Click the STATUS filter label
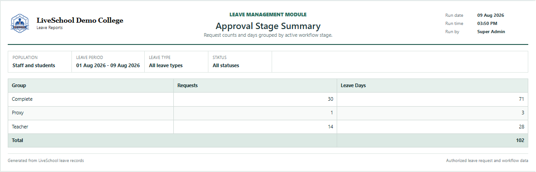Image resolution: width=536 pixels, height=172 pixels. [x=219, y=58]
